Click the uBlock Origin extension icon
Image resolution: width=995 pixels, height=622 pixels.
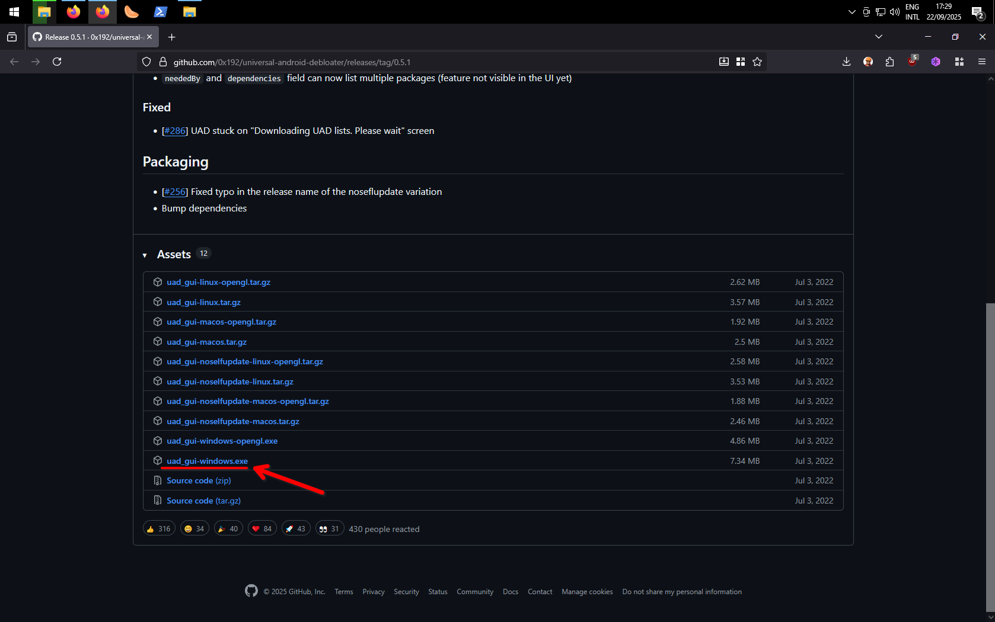click(913, 62)
